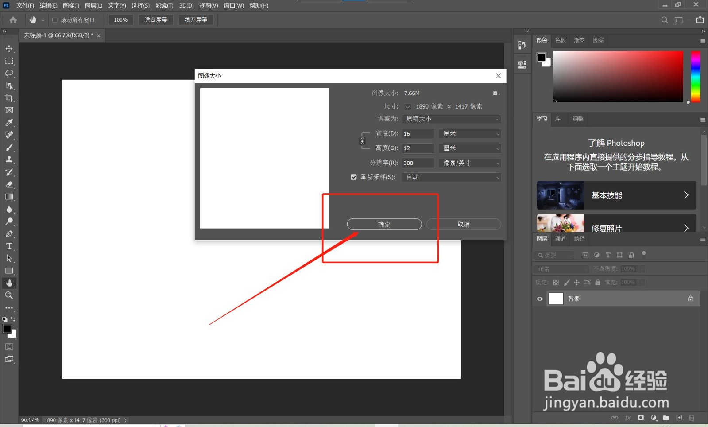Select the Dodge tool
The width and height of the screenshot is (708, 427).
pos(9,221)
